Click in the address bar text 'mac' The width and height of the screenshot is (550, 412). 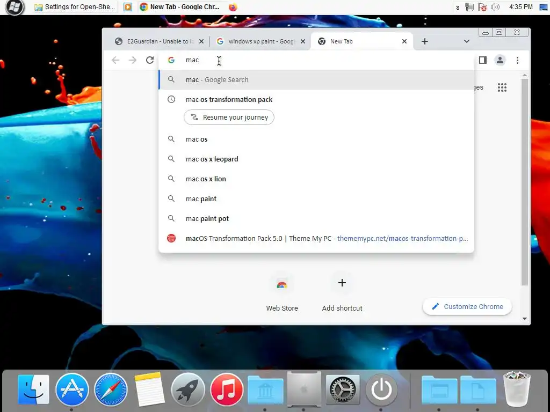(x=192, y=60)
